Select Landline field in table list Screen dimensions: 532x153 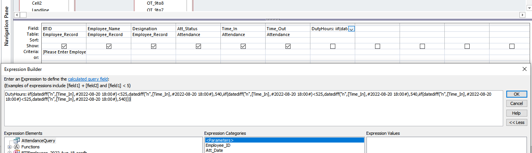(x=40, y=10)
